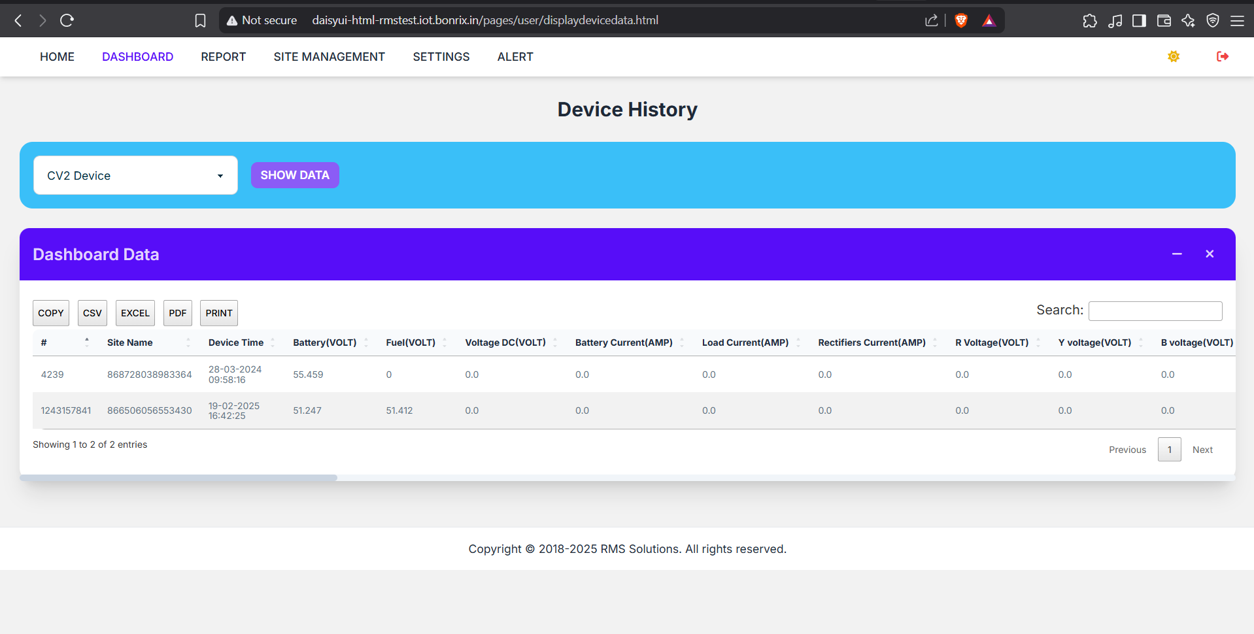Sort by Fuel(VOLT) column
The height and width of the screenshot is (634, 1254).
(x=416, y=342)
